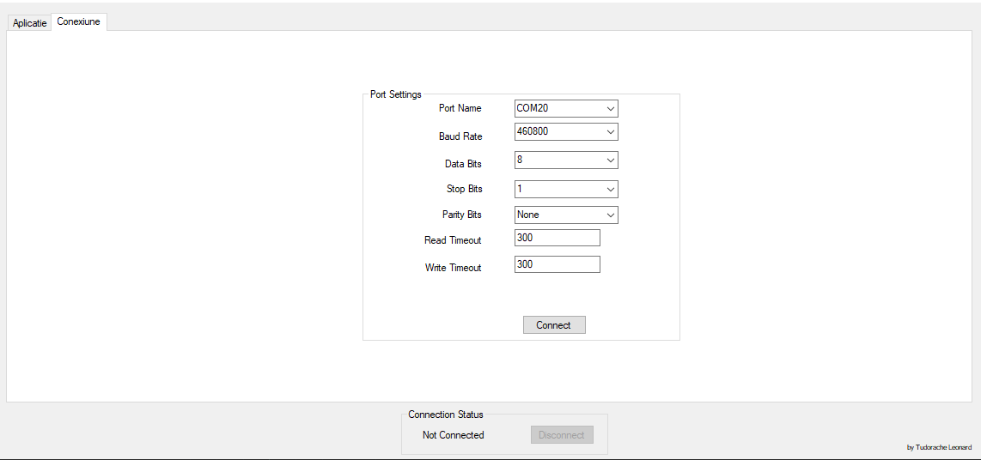Click the Tudorache Leonard author credit
The width and height of the screenshot is (981, 460).
(939, 447)
